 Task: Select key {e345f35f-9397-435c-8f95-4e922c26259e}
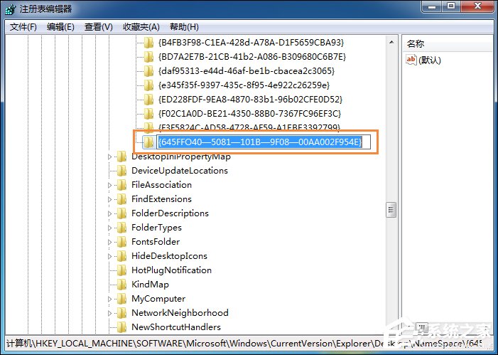coord(244,85)
